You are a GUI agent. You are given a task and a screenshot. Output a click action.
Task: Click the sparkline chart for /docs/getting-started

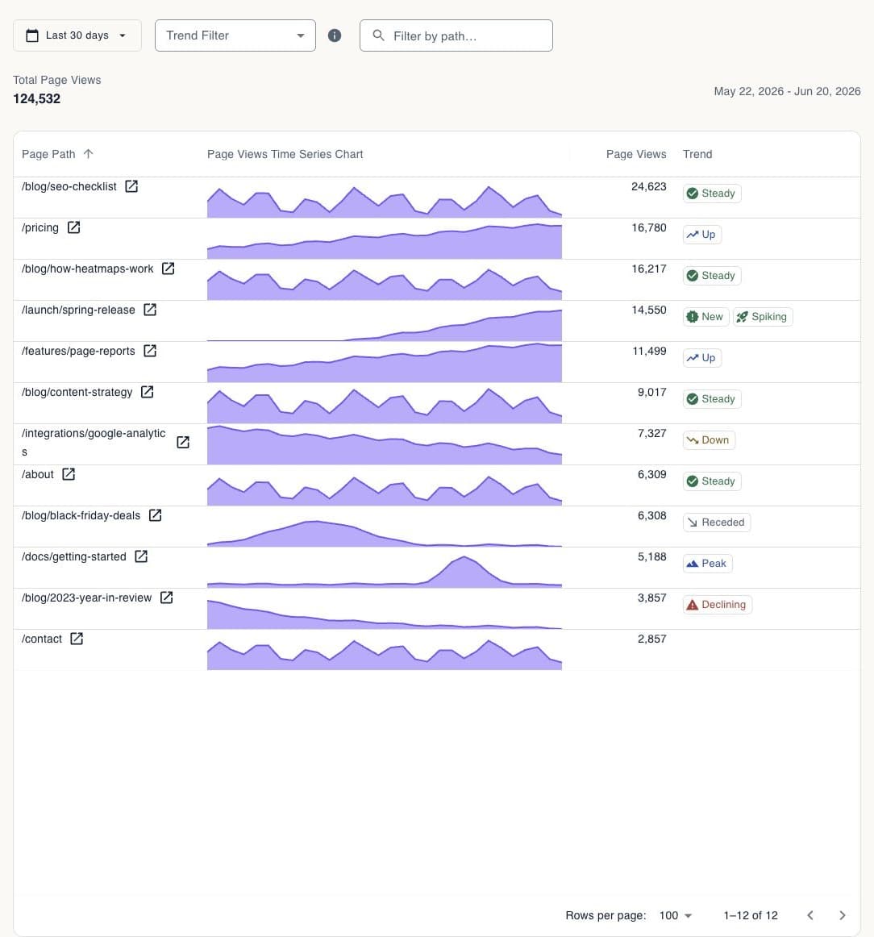click(x=384, y=571)
